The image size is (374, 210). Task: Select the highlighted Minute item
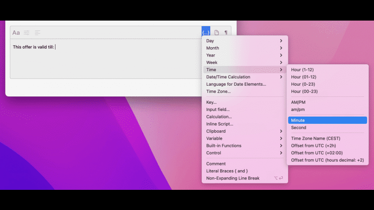(328, 120)
